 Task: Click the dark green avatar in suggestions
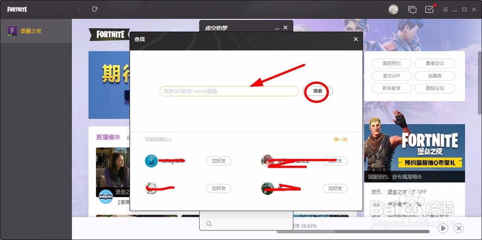point(268,188)
